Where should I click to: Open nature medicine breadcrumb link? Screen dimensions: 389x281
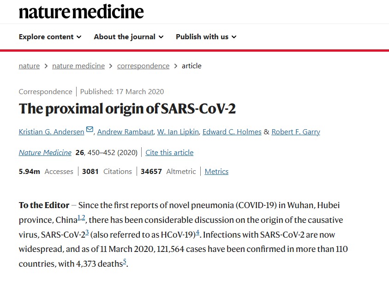(78, 66)
